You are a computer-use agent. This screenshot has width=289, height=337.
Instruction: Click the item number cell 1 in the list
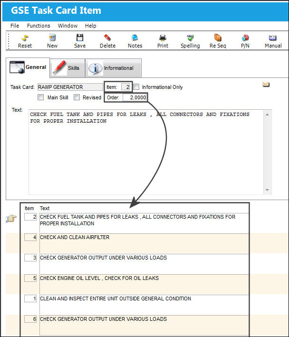30,298
